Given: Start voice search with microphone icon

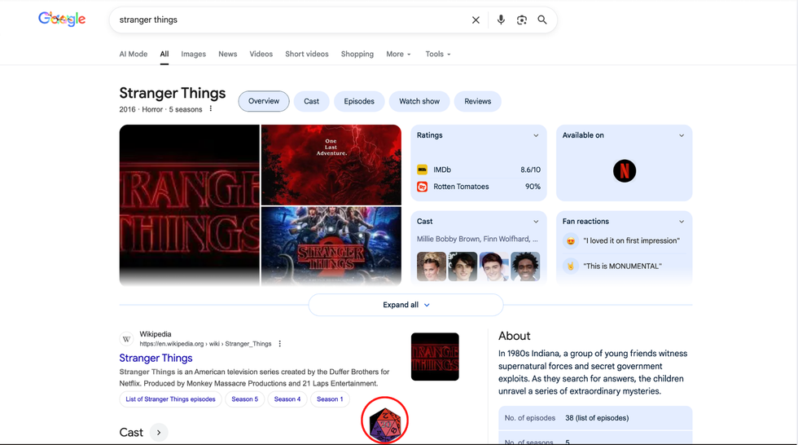Looking at the screenshot, I should 501,20.
